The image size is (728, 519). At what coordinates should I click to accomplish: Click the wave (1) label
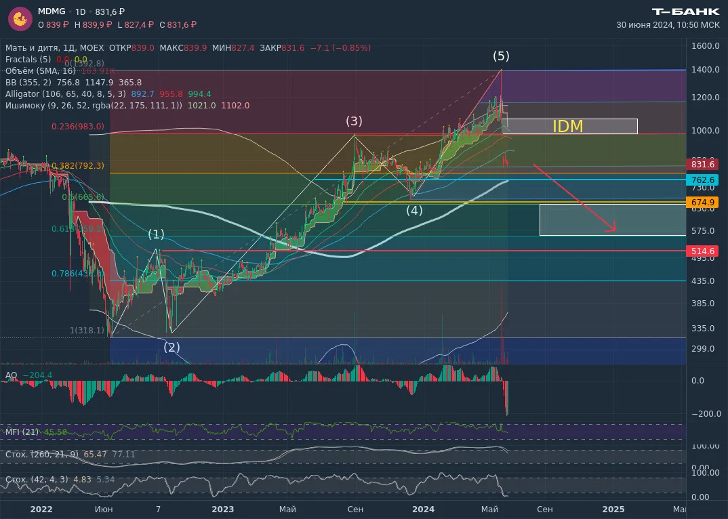[x=156, y=234]
